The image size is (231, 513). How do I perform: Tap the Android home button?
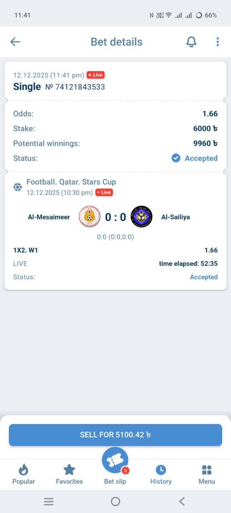[x=115, y=501]
